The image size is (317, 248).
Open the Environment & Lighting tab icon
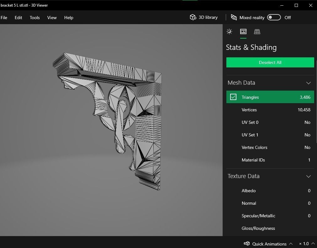pos(229,32)
